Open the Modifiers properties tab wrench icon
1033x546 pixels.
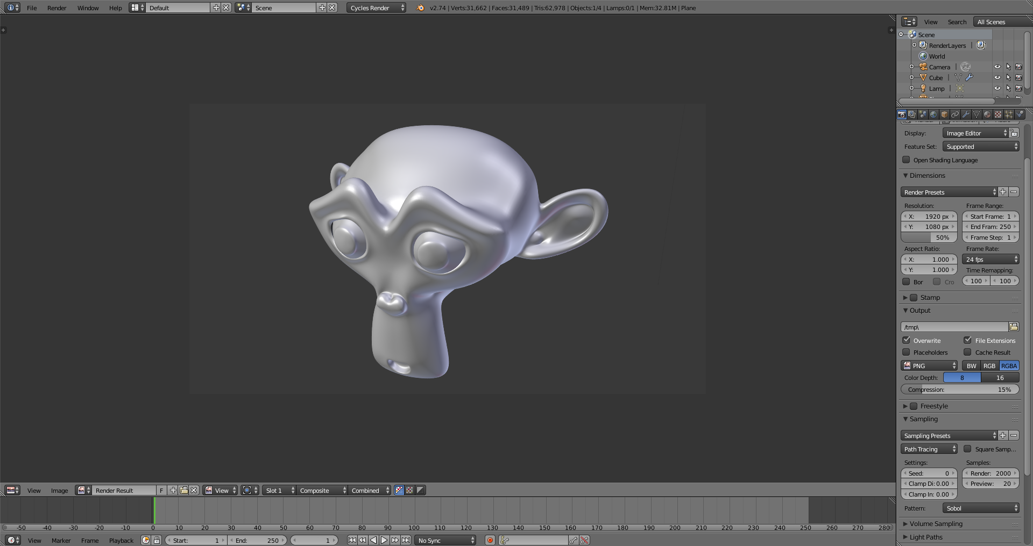[x=966, y=114]
